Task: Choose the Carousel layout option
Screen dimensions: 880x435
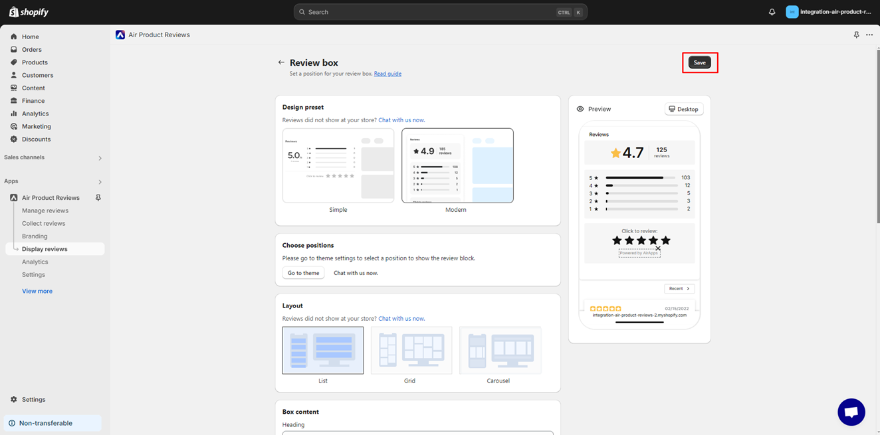Action: (500, 350)
